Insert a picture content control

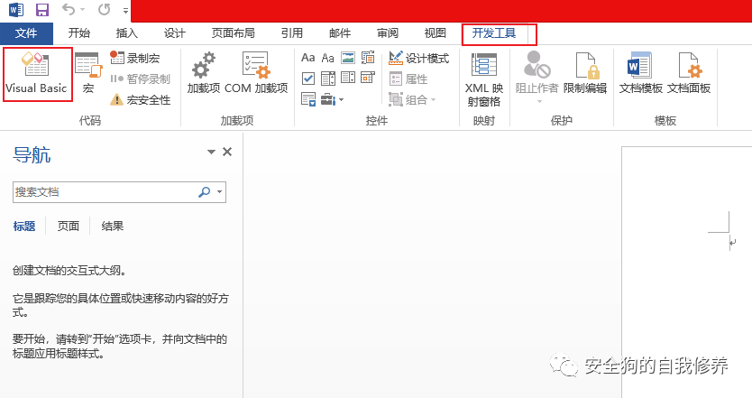[348, 58]
